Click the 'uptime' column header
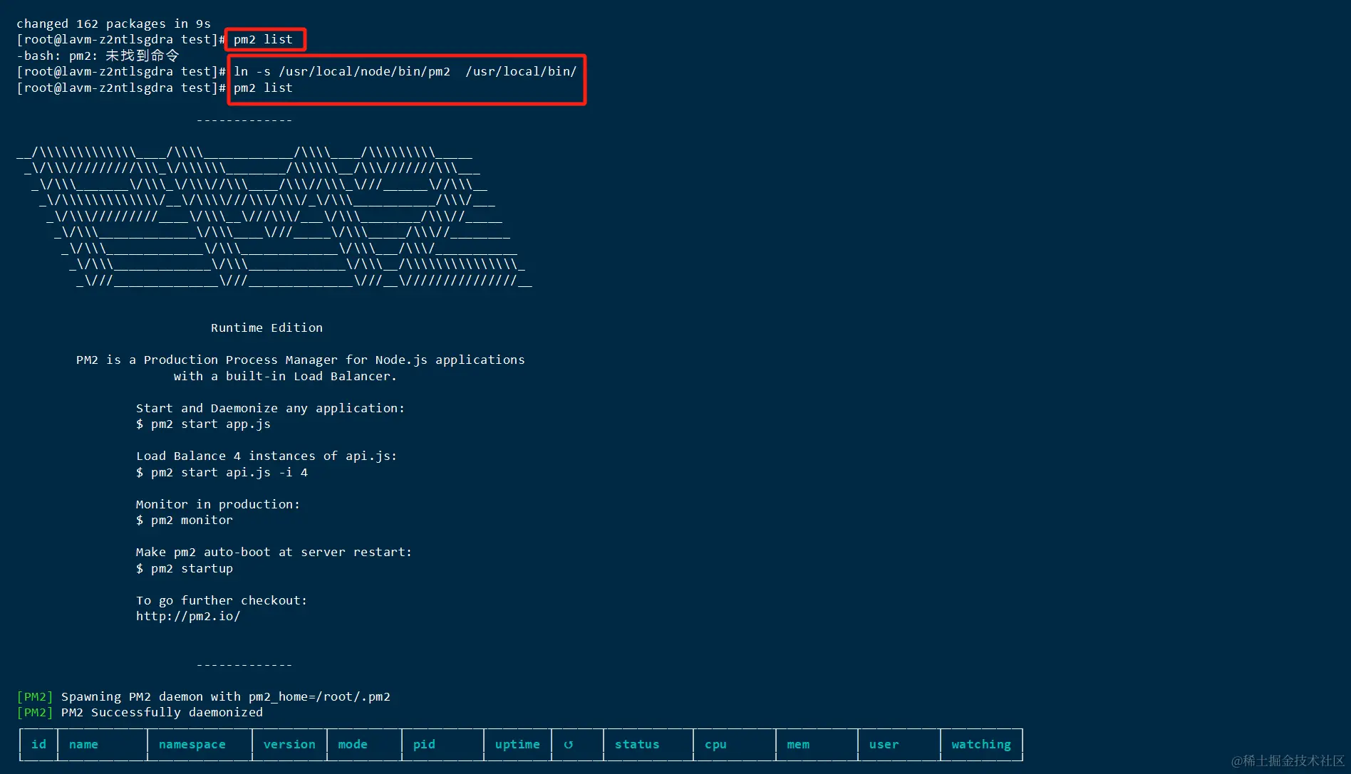The height and width of the screenshot is (774, 1351). tap(517, 744)
